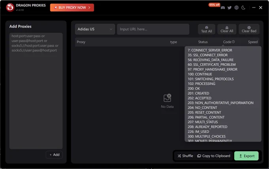Viewport: 269px width, 169px height.
Task: Click '56: RECEIVING_DATA_FAILURE' entry
Action: tap(210, 60)
